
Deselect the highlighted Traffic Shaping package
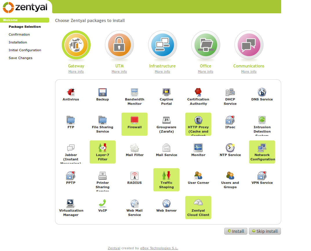point(166,180)
